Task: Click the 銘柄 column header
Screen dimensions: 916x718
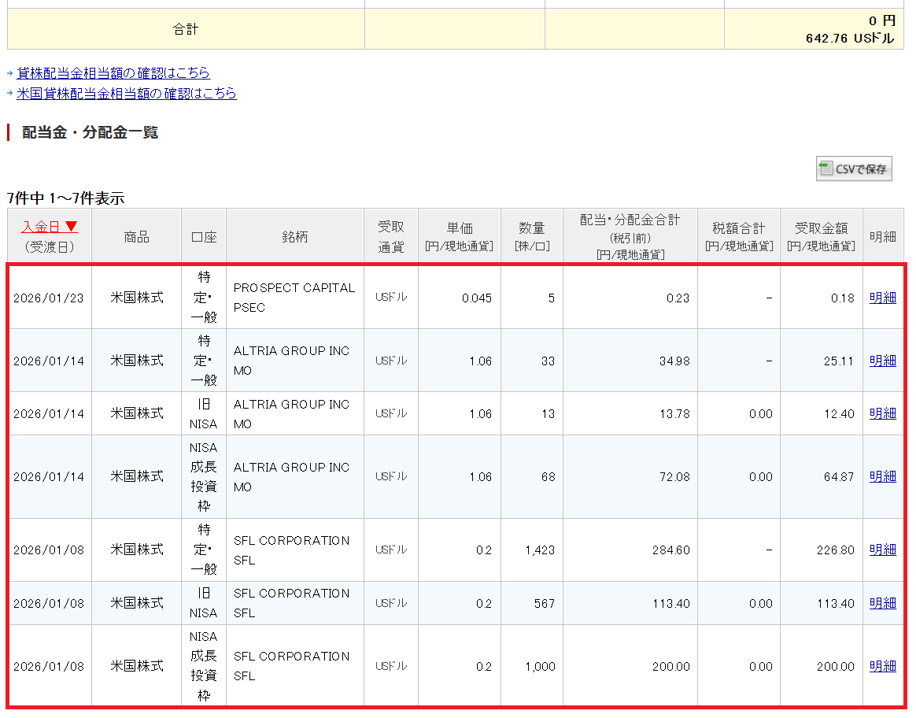Action: 294,236
